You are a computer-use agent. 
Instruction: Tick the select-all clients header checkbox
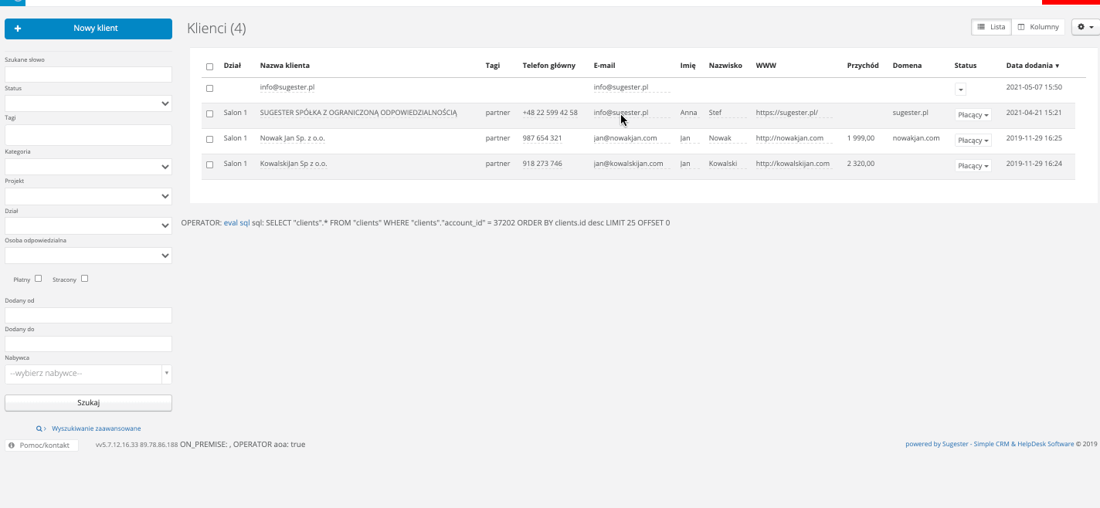click(x=209, y=66)
